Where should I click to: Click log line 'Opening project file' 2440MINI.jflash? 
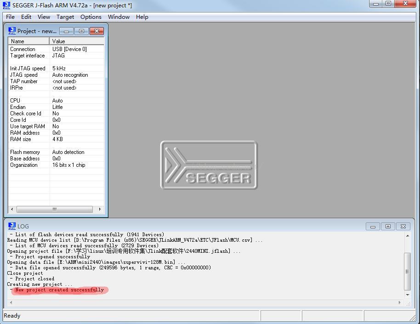[x=124, y=251]
